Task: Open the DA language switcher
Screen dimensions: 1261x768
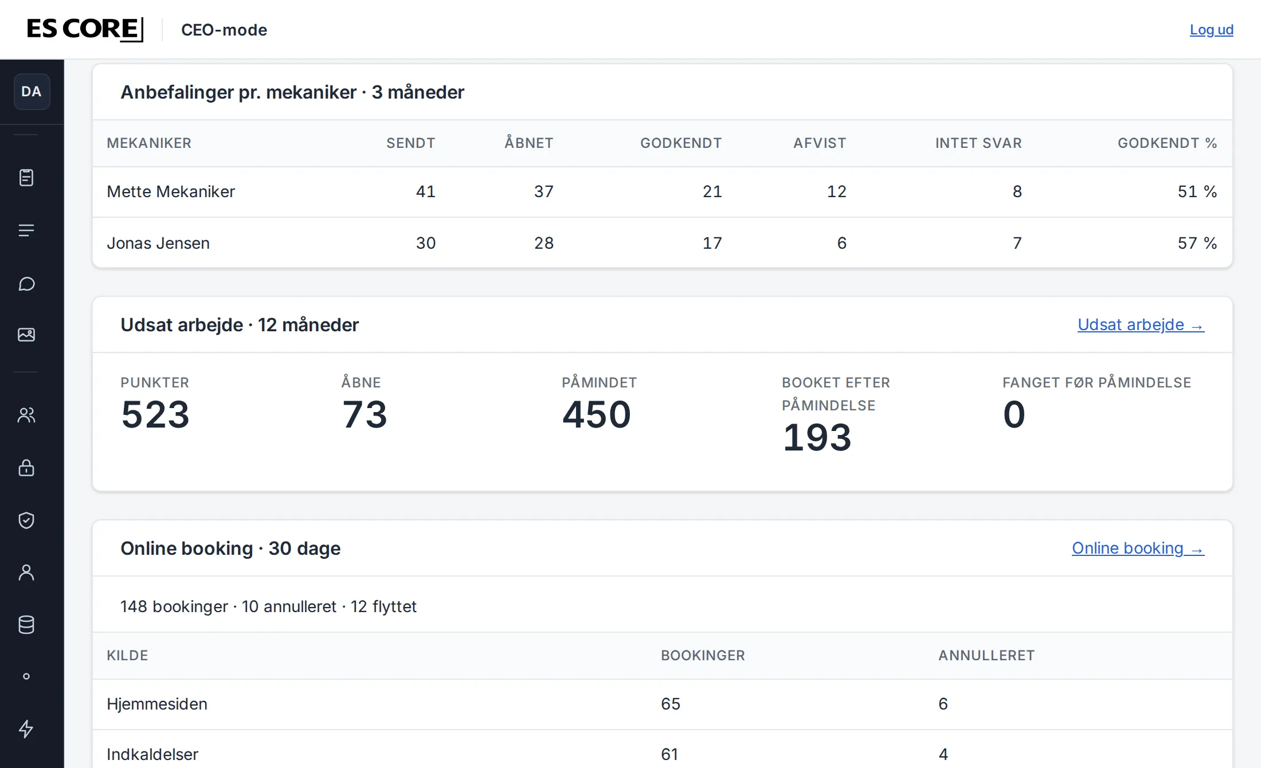Action: tap(32, 92)
